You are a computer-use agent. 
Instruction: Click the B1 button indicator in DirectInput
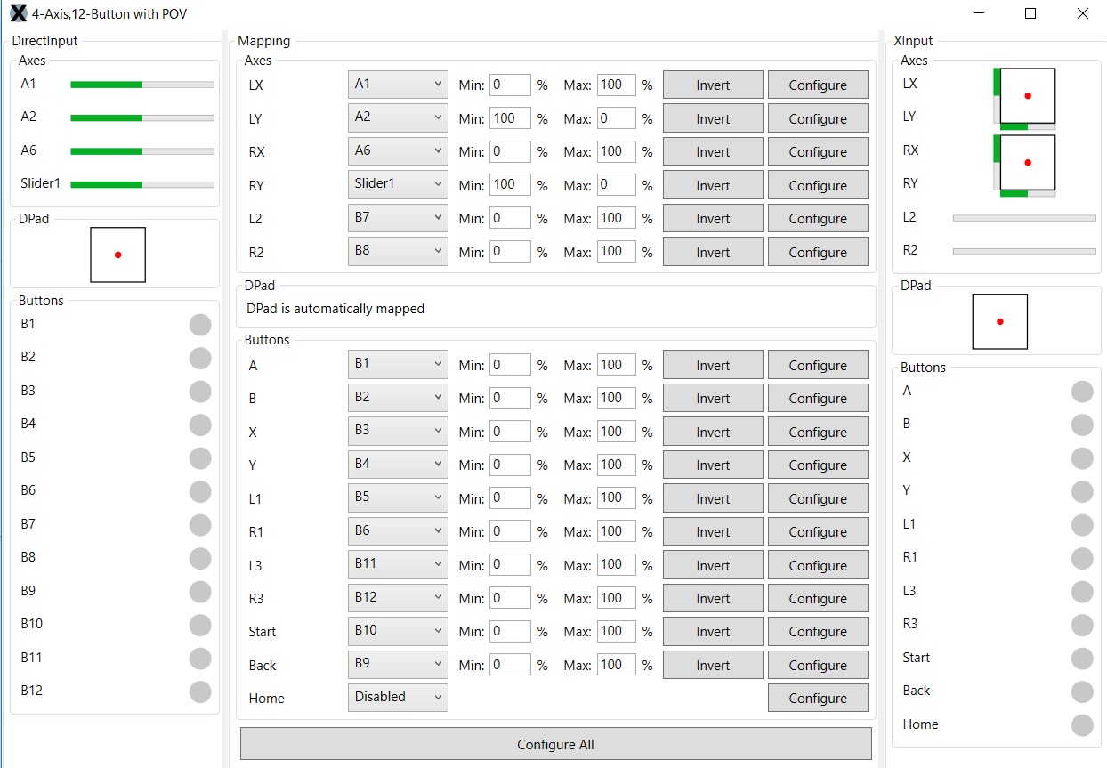pos(200,325)
